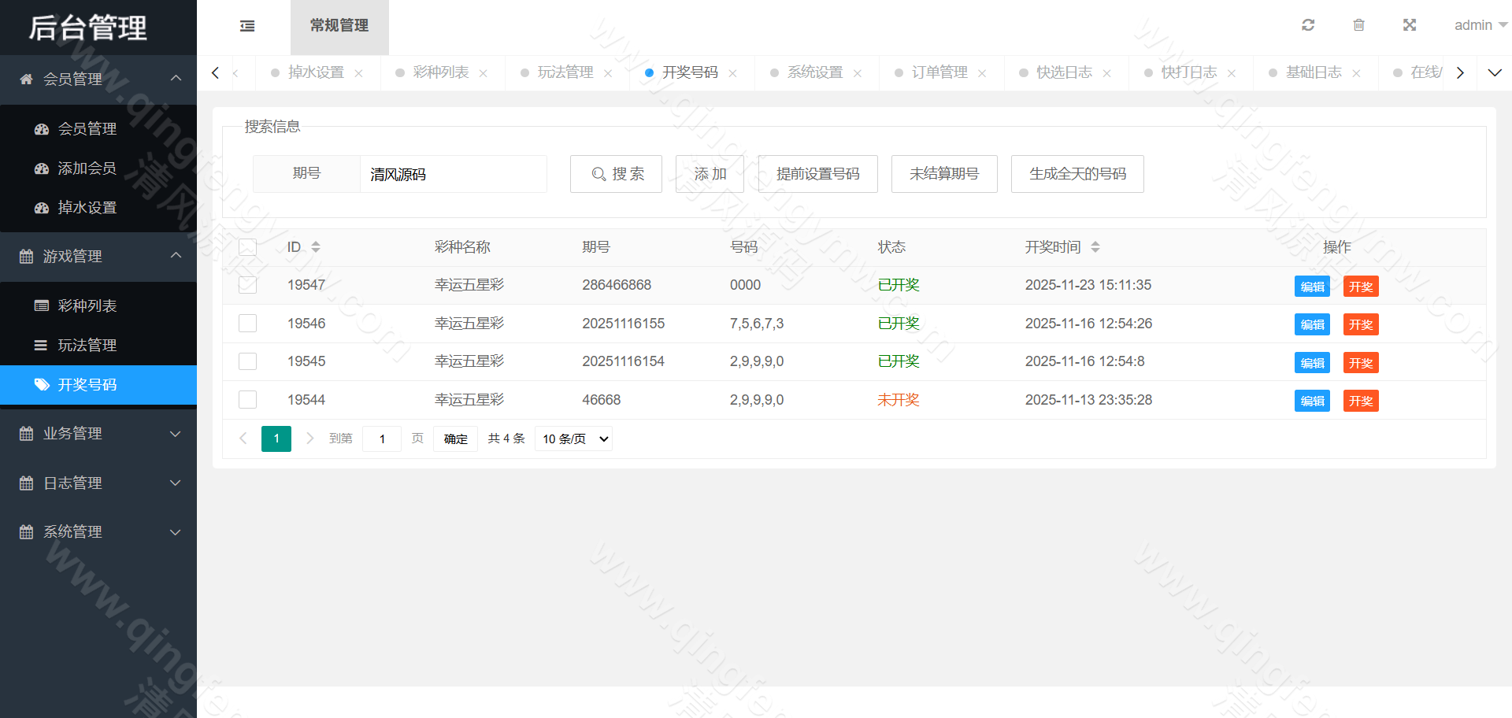Collapse the sidebar using the hamburger icon
This screenshot has width=1512, height=718.
(x=246, y=26)
